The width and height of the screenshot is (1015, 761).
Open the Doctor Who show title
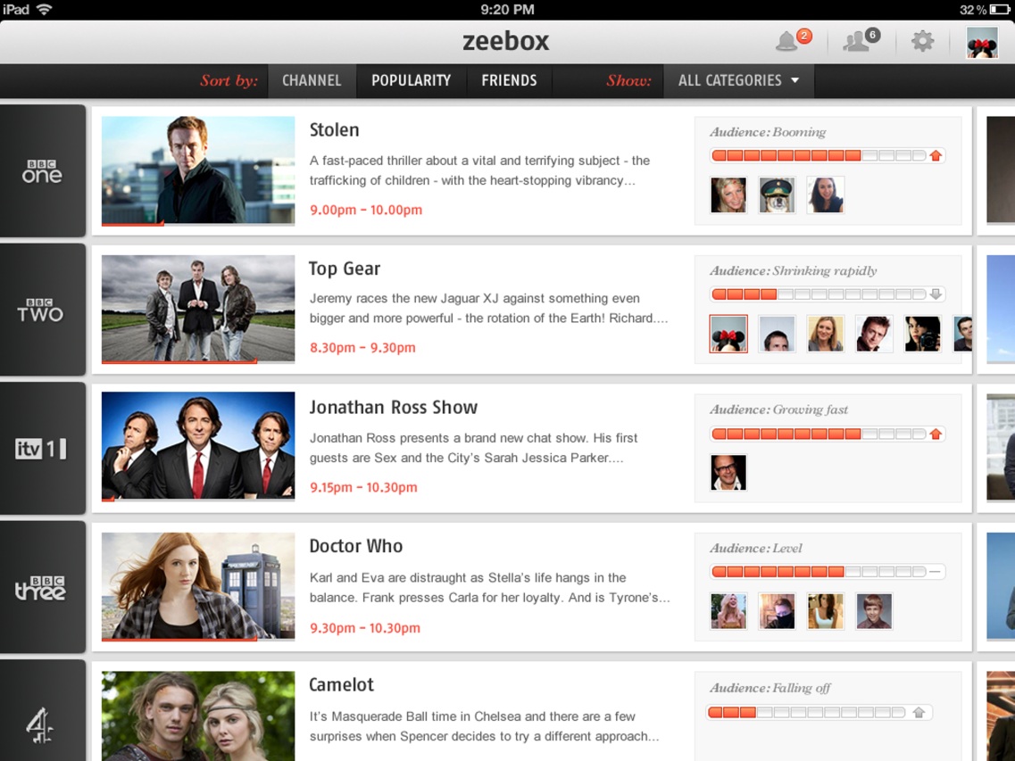[x=356, y=546]
